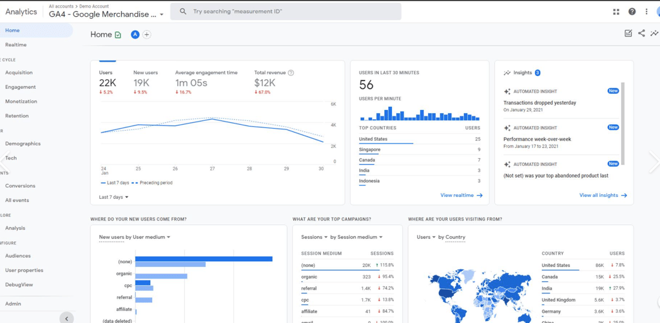The width and height of the screenshot is (660, 323).
Task: Open the Performance week-over-week insight
Action: (537, 140)
